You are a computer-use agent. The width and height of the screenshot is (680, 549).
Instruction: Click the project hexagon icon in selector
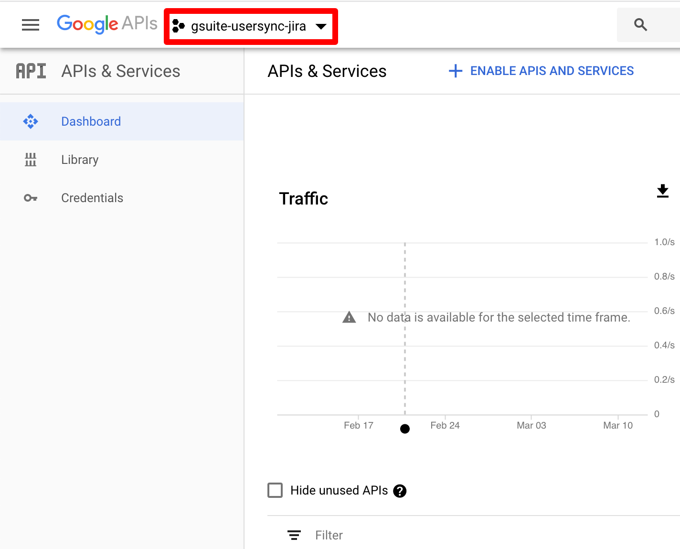click(x=178, y=26)
